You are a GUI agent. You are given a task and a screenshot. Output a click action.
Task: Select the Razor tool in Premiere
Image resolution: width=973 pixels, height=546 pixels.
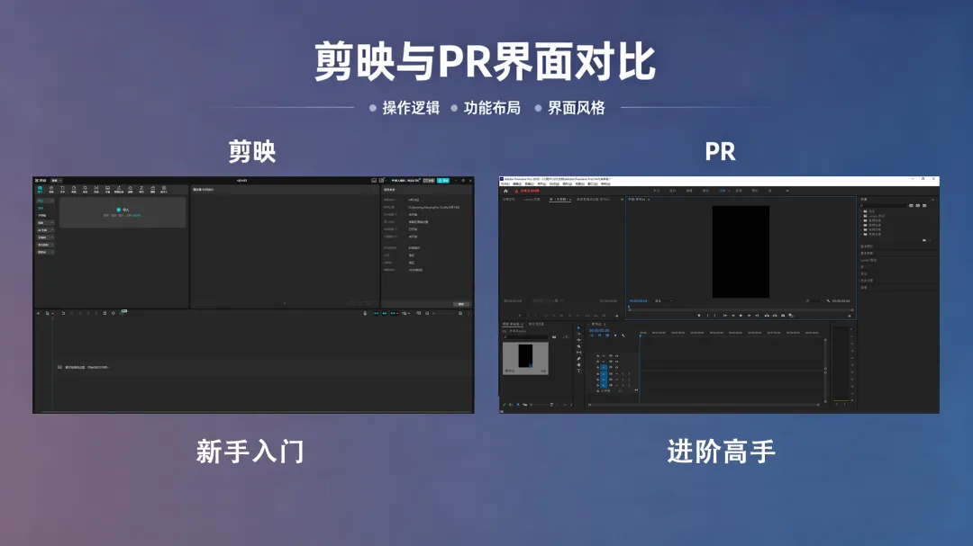pos(579,346)
